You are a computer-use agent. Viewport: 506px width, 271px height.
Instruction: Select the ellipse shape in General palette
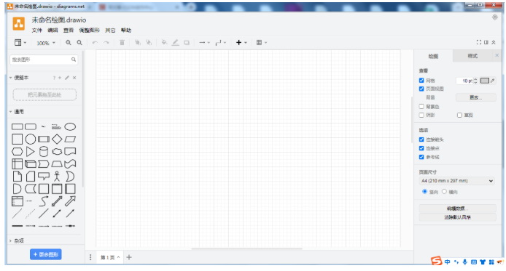pyautogui.click(x=70, y=126)
